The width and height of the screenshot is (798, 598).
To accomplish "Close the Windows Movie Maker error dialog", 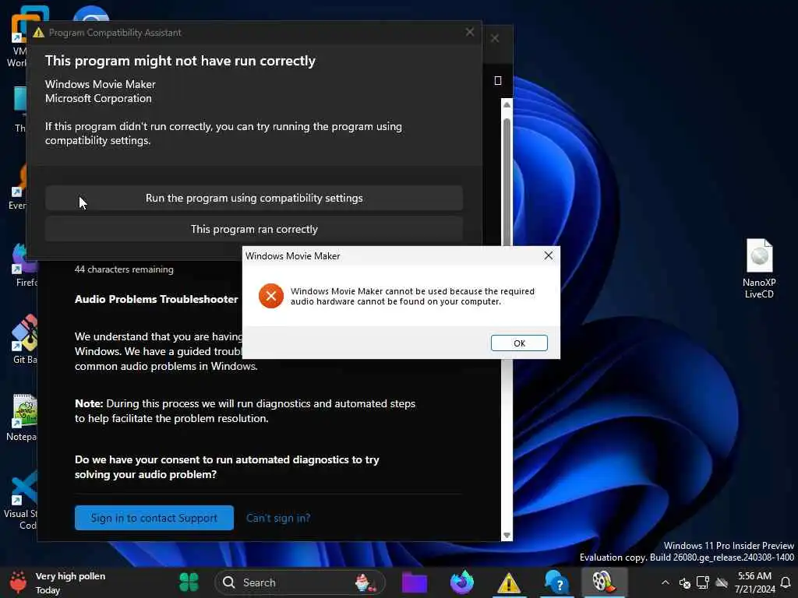I will click(548, 255).
